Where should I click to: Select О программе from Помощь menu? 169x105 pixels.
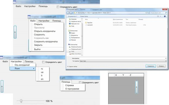[x=72, y=89]
